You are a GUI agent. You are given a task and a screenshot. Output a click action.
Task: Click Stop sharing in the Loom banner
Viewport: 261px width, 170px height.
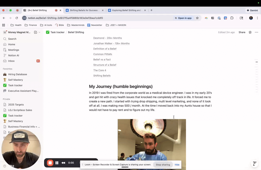pos(163,165)
